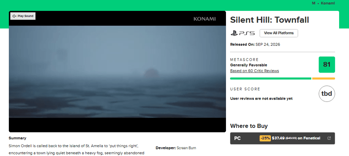Open View All Platforms
Image resolution: width=349 pixels, height=156 pixels.
pyautogui.click(x=279, y=33)
